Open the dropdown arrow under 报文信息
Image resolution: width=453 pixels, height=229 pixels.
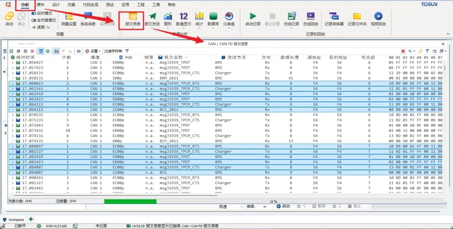(x=133, y=28)
